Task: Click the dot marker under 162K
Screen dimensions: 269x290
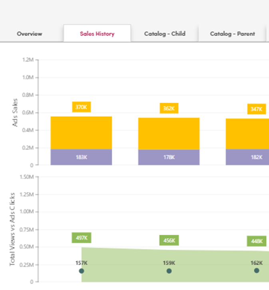Action: coord(257,270)
